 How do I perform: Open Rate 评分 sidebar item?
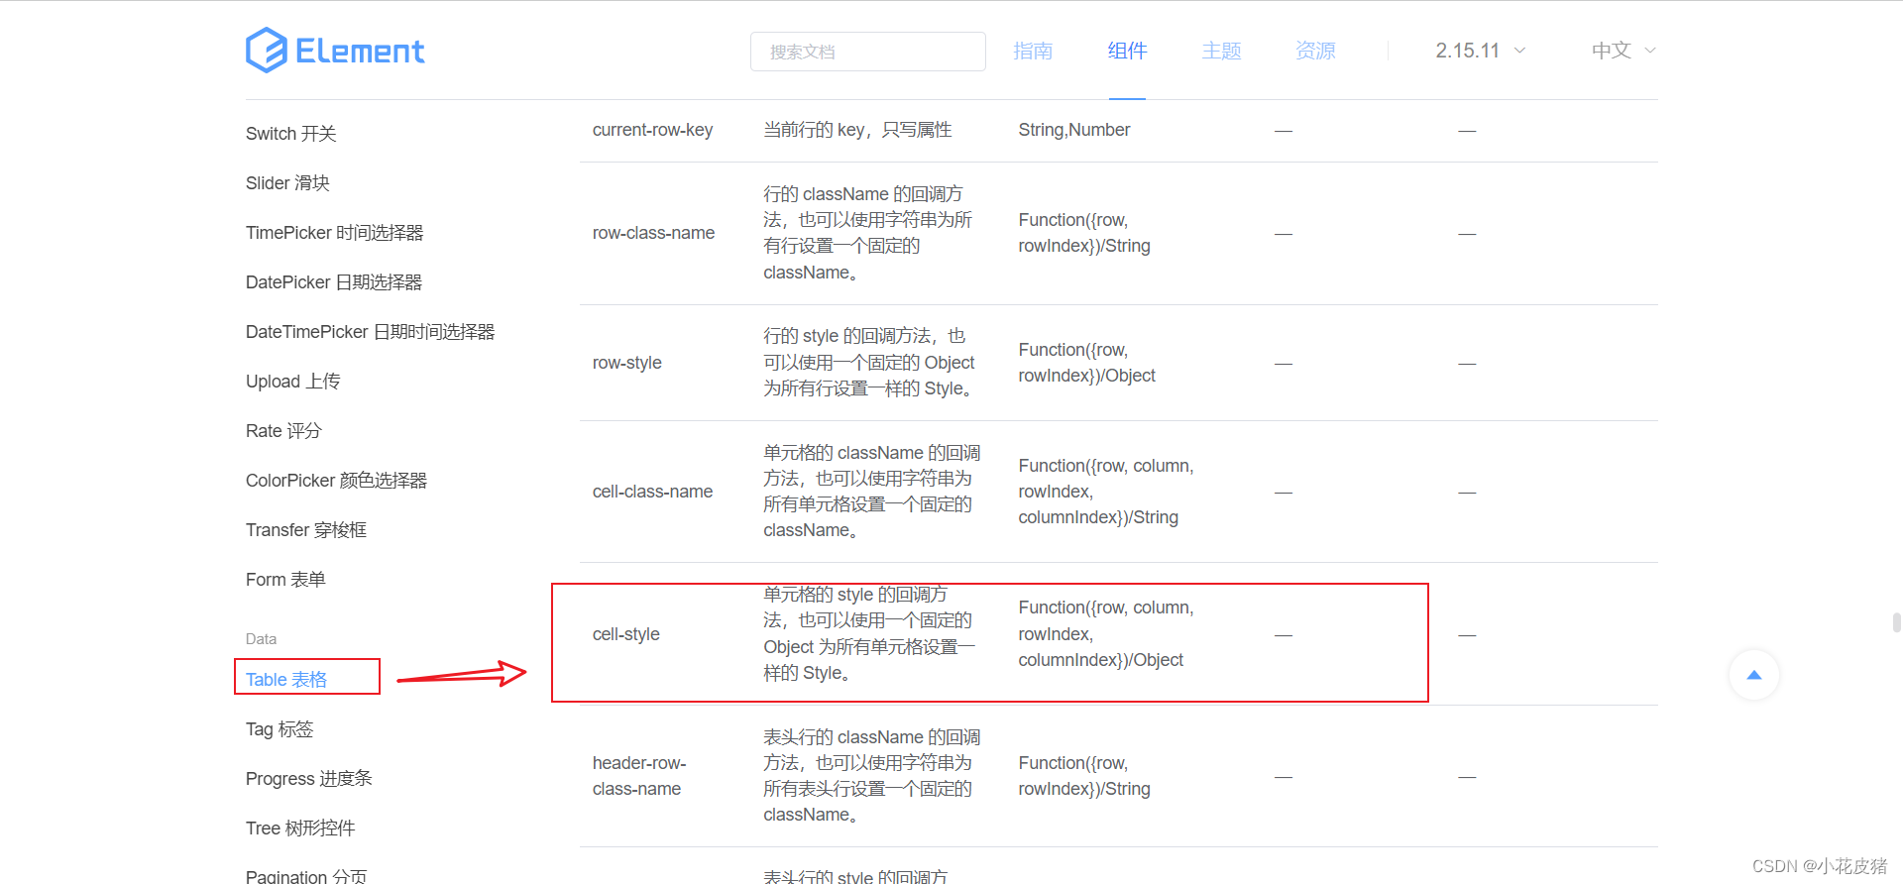tap(283, 431)
